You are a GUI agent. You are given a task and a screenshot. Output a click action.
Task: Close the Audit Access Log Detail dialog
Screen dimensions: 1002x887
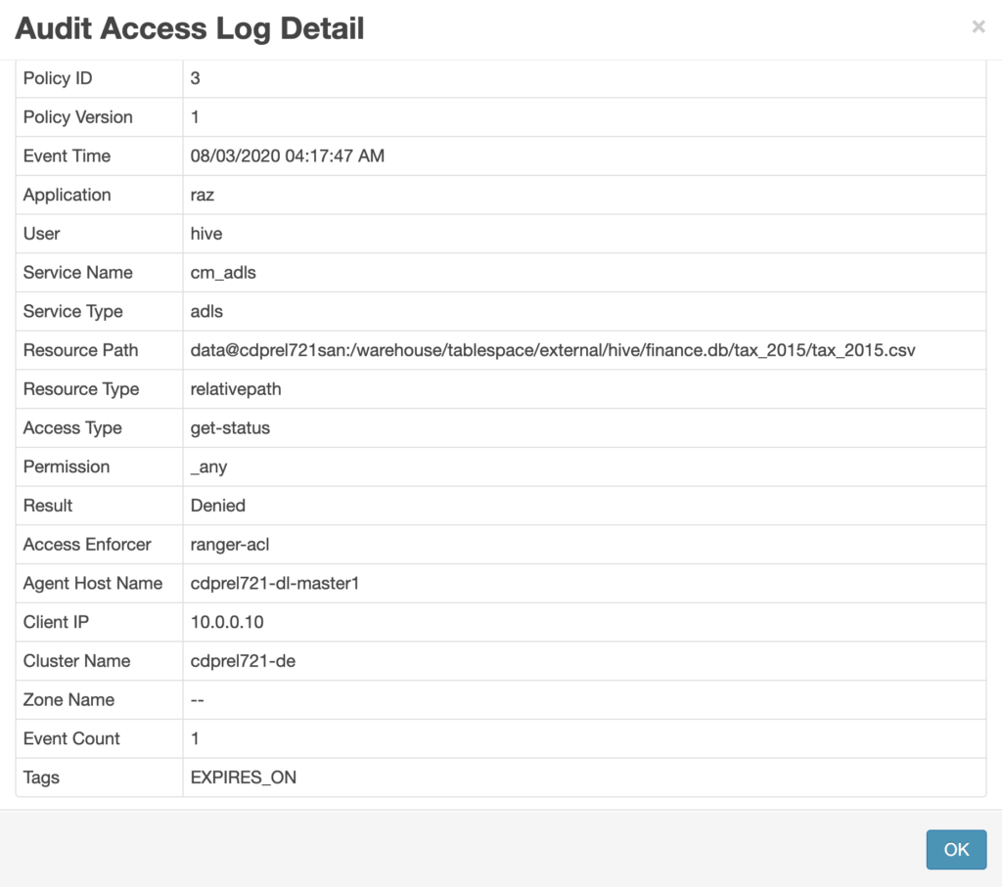pyautogui.click(x=979, y=26)
